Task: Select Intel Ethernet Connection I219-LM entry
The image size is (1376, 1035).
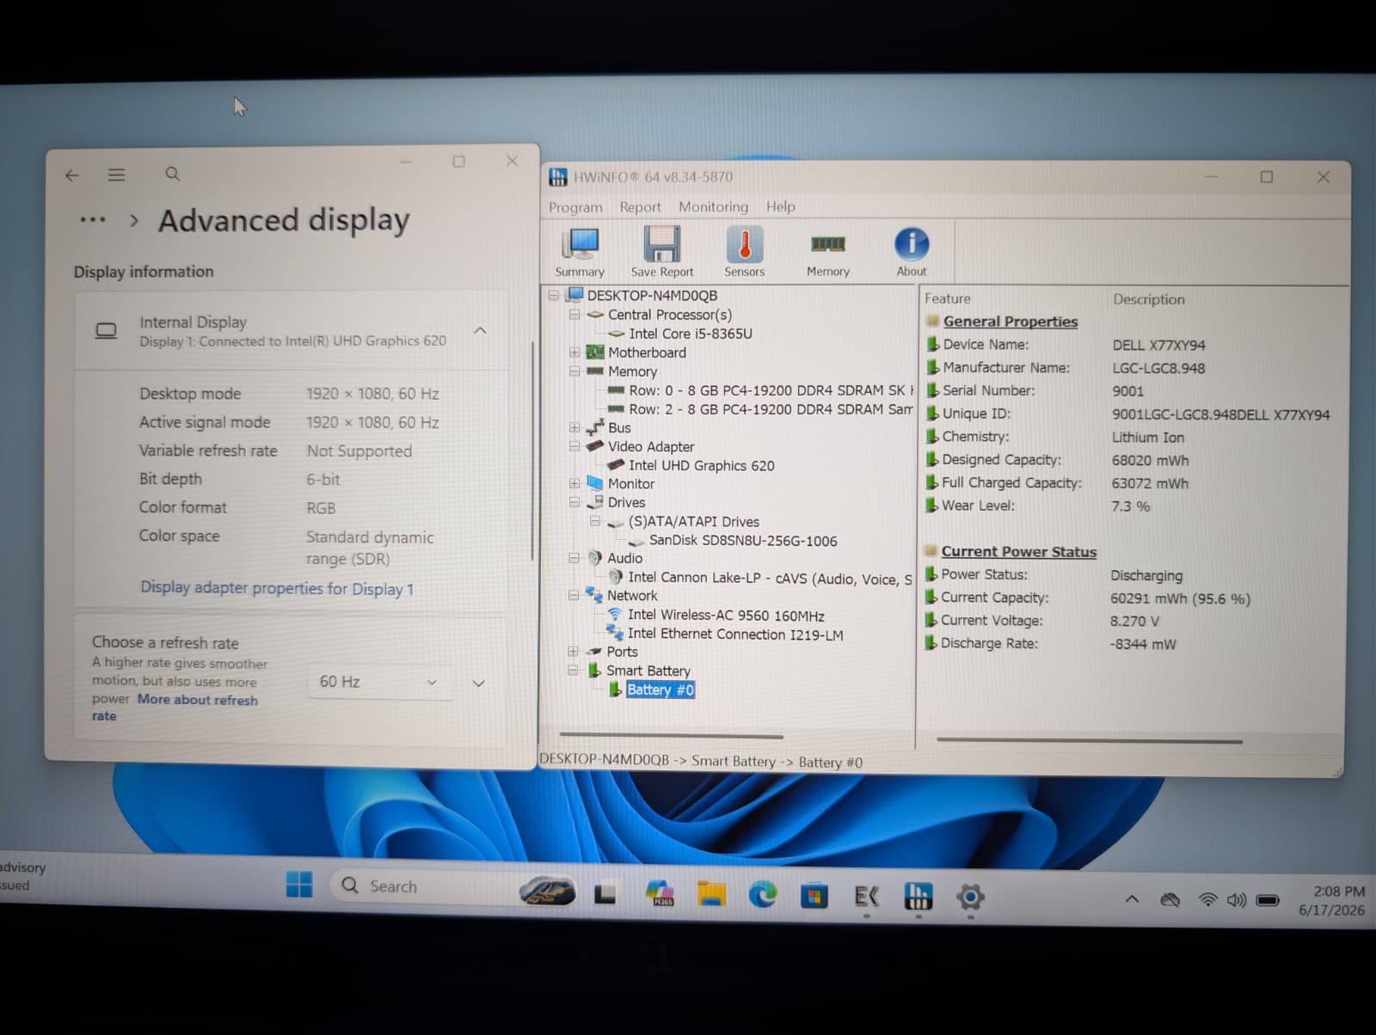Action: click(x=735, y=634)
